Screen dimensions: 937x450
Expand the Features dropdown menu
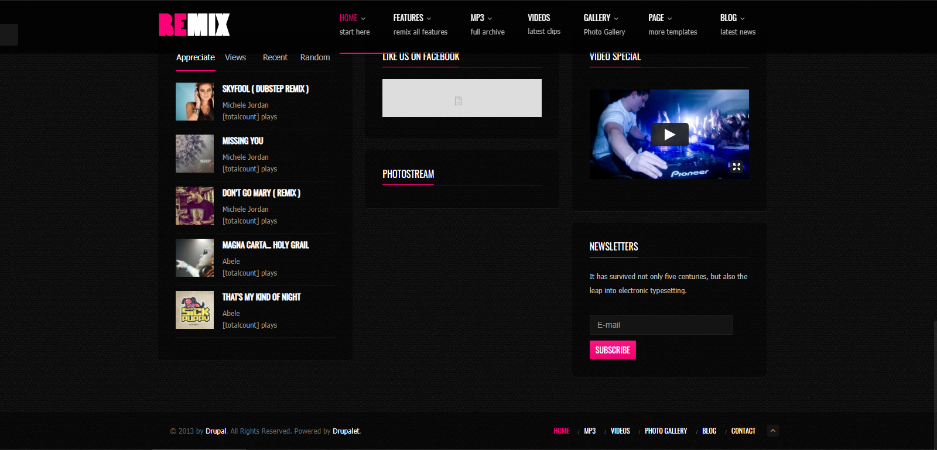tap(412, 18)
